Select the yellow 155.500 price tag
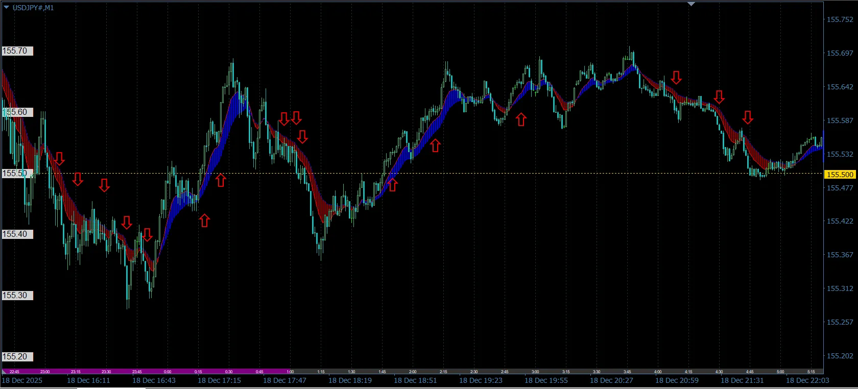 840,175
